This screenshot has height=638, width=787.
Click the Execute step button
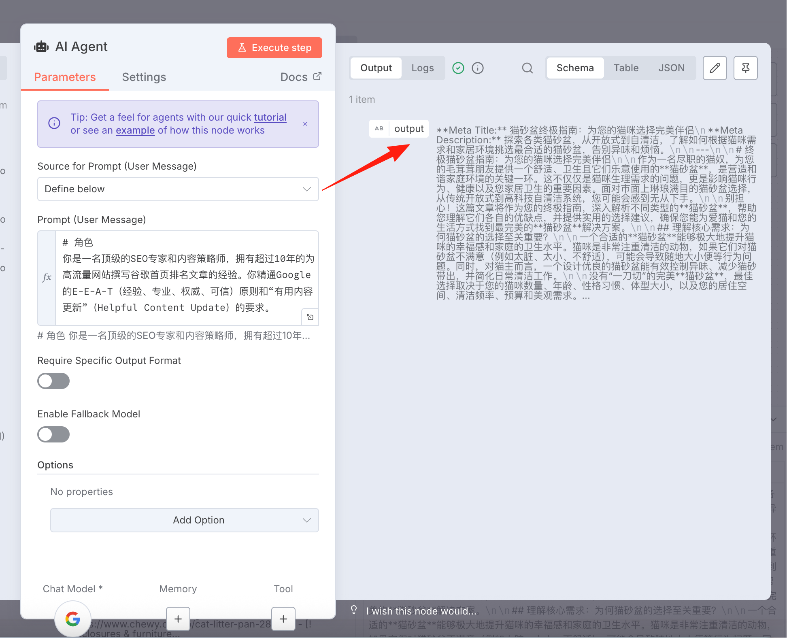pos(274,48)
